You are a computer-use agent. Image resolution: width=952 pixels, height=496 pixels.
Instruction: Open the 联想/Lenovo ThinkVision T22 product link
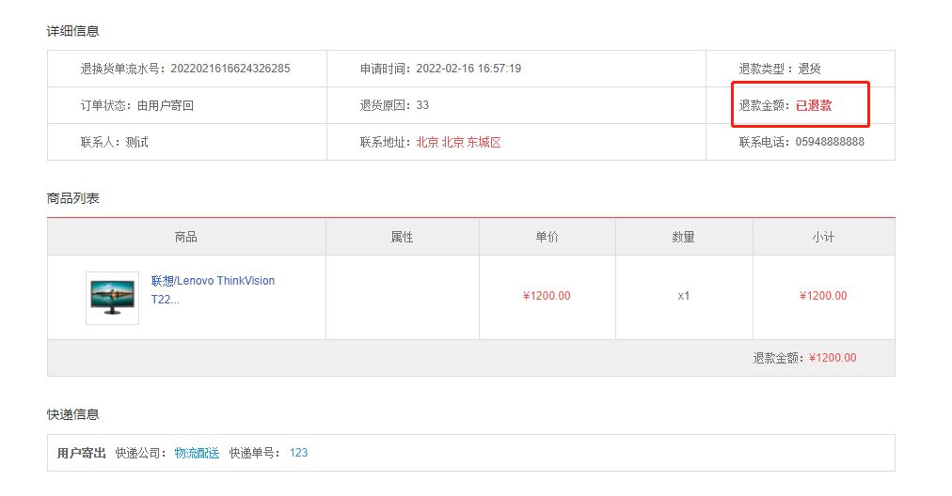pyautogui.click(x=213, y=289)
